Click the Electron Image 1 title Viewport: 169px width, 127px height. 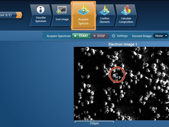(123, 44)
